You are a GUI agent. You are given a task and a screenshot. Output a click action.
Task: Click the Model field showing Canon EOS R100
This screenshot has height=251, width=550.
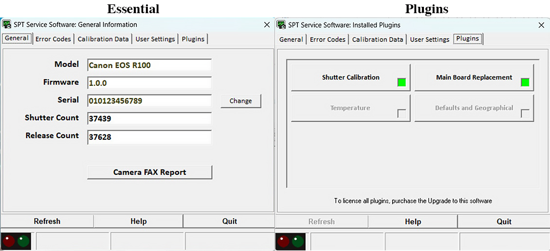(149, 65)
